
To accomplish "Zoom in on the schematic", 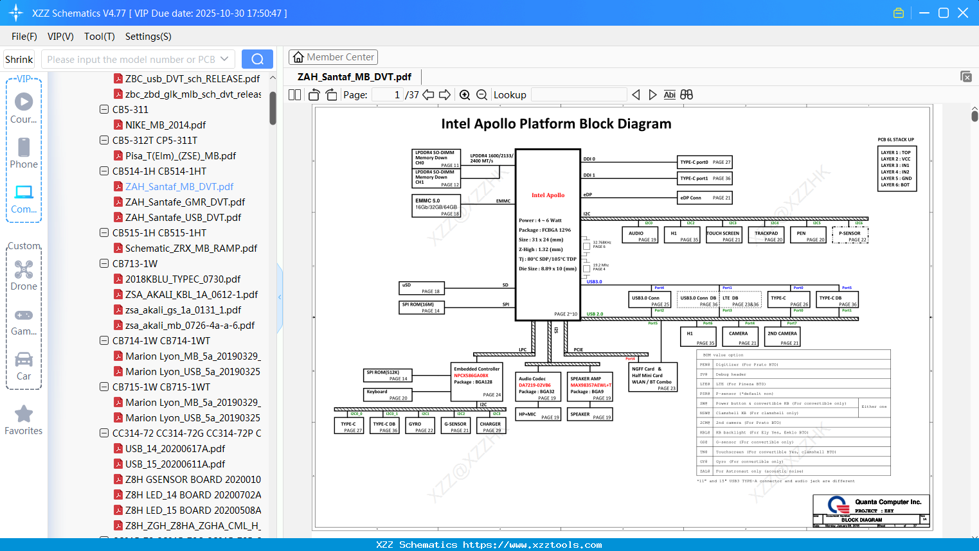I will pyautogui.click(x=465, y=95).
